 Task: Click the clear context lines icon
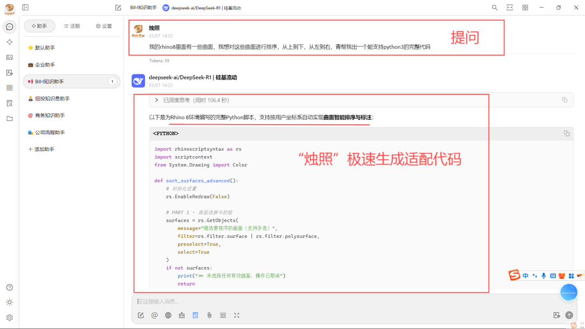tap(223, 315)
